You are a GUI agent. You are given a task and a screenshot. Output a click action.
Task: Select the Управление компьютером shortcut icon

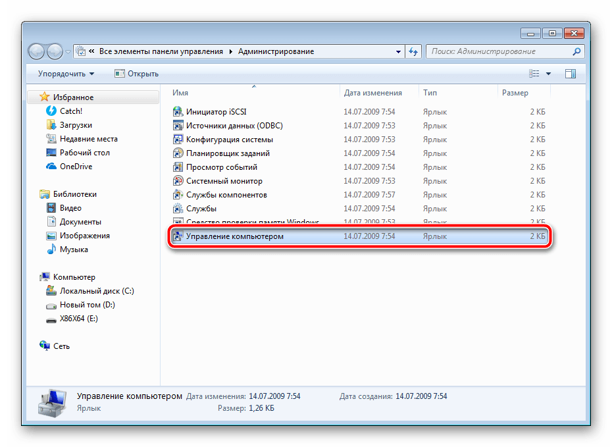178,236
